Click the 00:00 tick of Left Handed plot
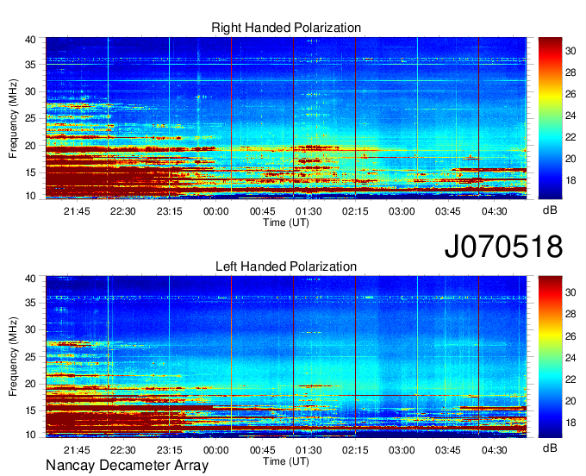 tap(216, 450)
